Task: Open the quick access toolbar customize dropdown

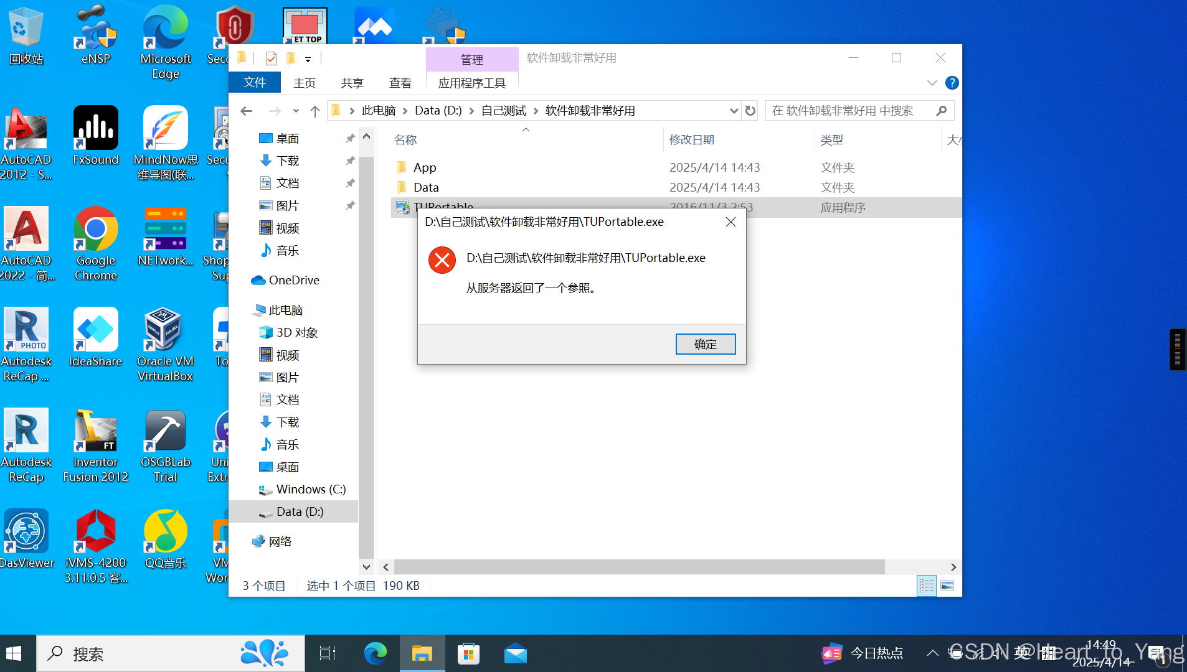Action: 308,59
